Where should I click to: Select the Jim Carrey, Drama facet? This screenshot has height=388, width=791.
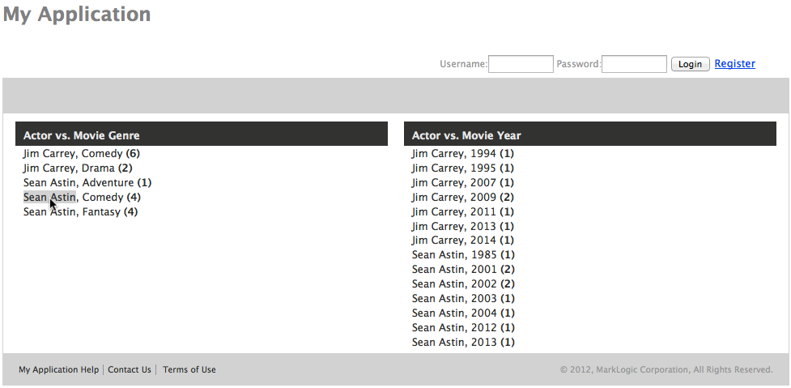click(69, 168)
